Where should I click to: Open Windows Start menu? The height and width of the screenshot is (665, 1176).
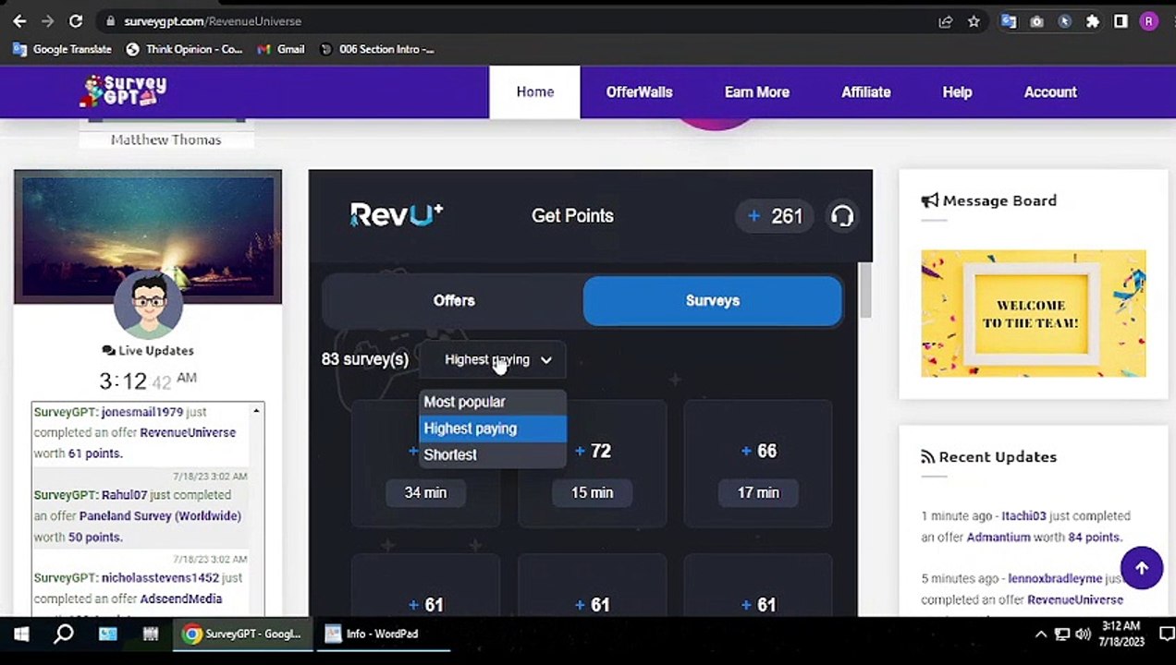tap(21, 634)
